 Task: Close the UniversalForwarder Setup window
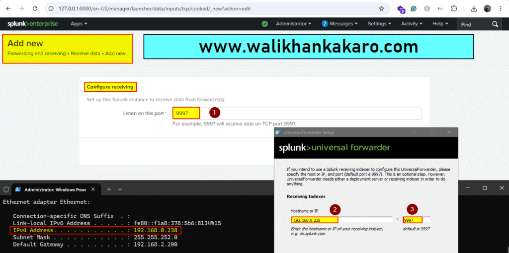(449, 132)
